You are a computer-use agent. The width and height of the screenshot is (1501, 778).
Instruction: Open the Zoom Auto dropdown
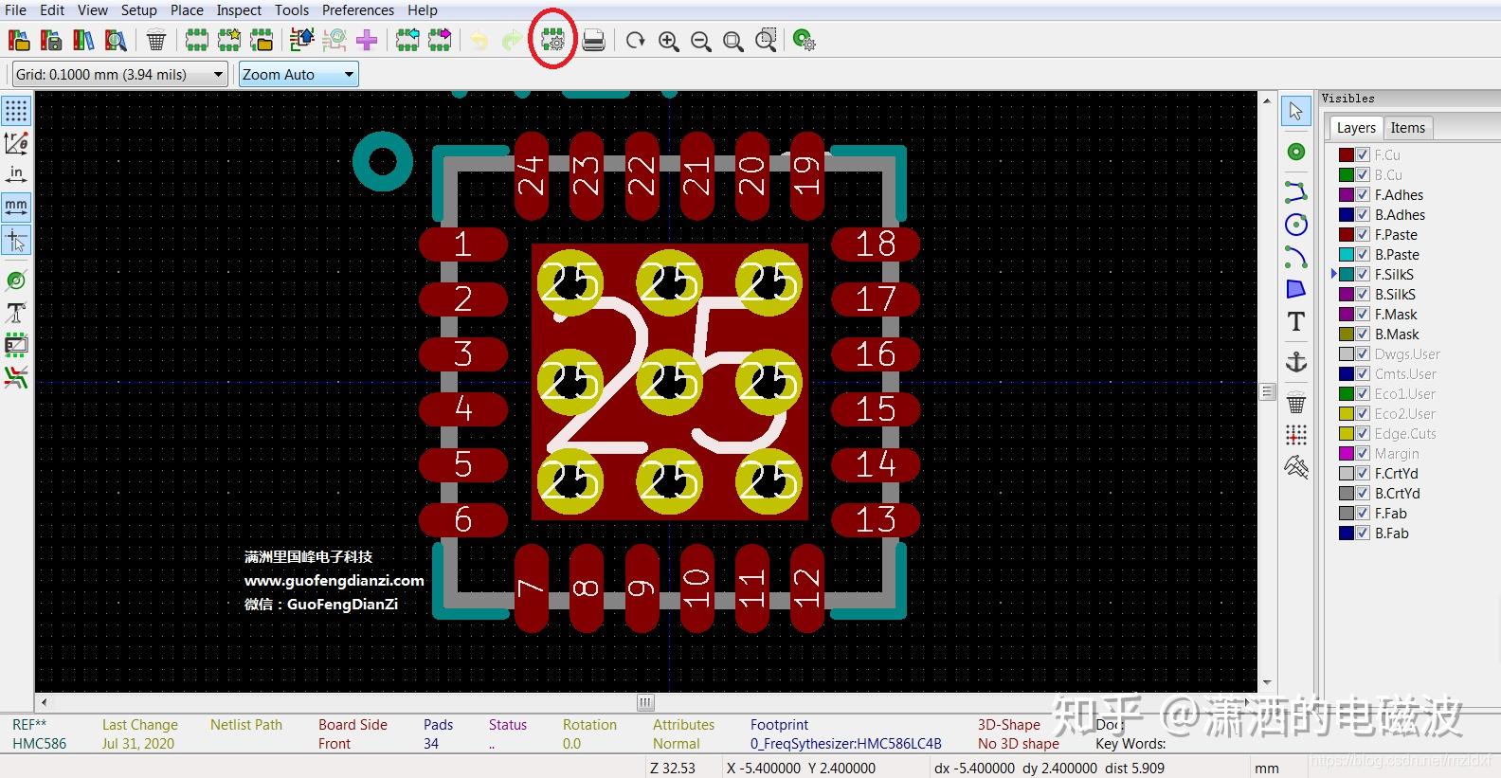[x=298, y=74]
